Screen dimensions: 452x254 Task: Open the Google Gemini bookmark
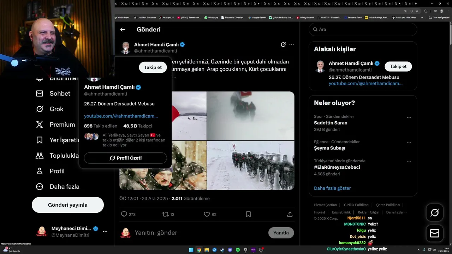pos(257,18)
